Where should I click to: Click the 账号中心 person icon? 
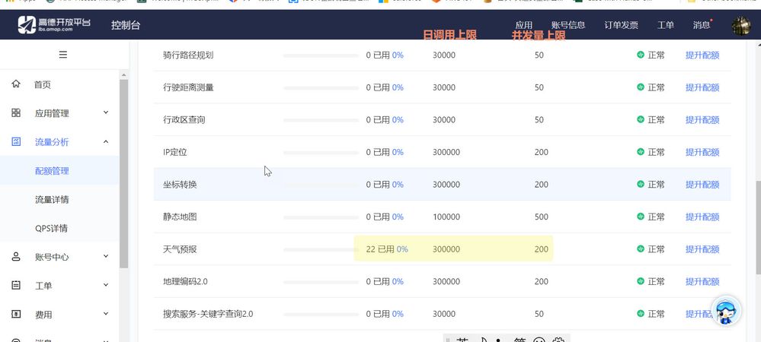click(16, 257)
